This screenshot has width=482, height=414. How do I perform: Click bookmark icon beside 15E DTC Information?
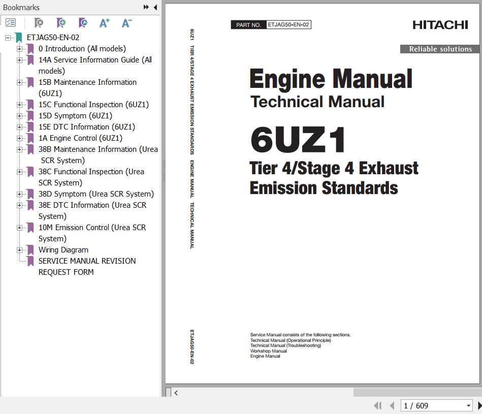pos(30,127)
